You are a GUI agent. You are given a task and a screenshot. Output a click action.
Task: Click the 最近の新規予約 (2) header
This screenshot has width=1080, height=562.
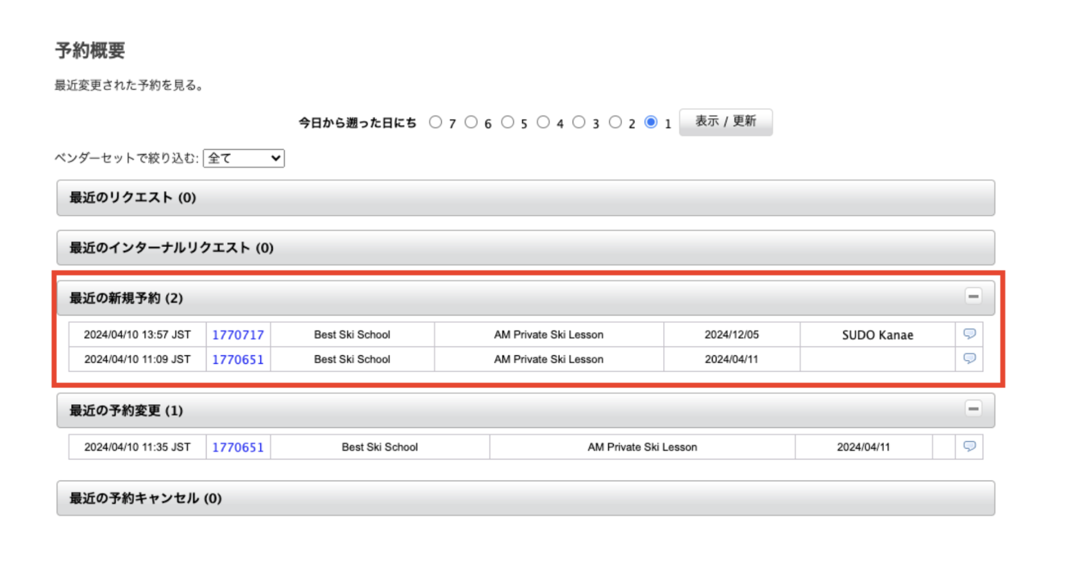click(126, 298)
